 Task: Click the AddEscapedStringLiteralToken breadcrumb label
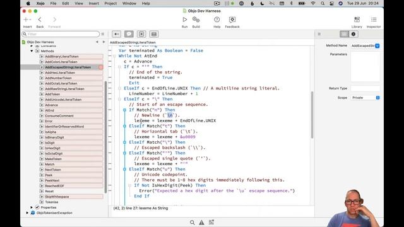coord(133,42)
